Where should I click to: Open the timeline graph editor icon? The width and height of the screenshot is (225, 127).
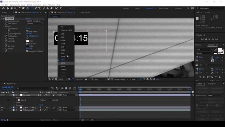75,88
